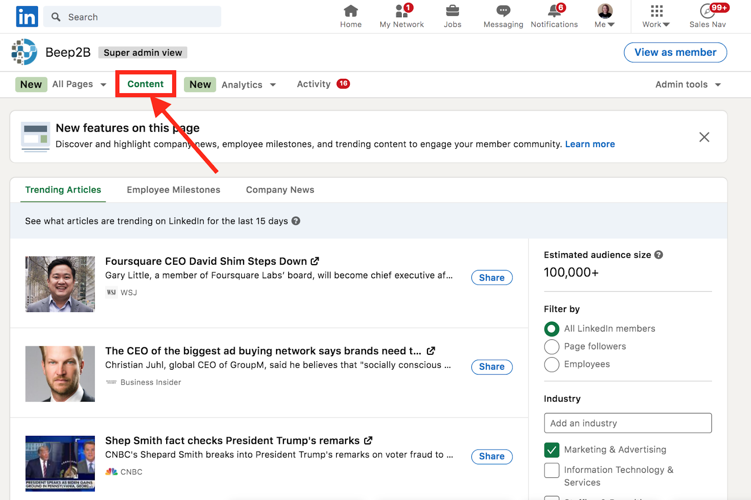Image resolution: width=751 pixels, height=500 pixels.
Task: Open the Home icon in the top nav
Action: (x=351, y=11)
